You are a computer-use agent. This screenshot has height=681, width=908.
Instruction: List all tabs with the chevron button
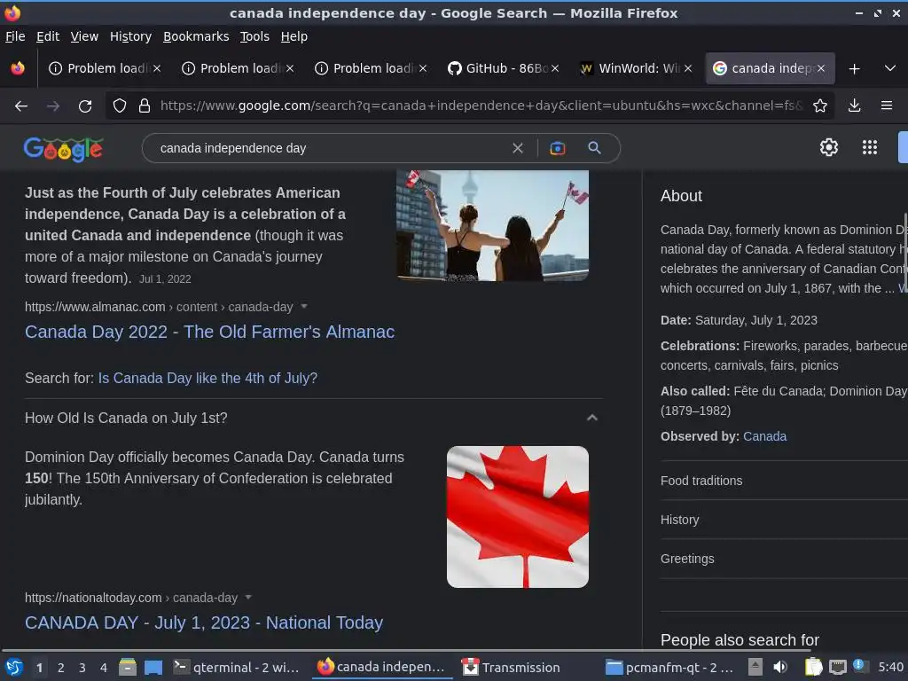[x=890, y=68]
